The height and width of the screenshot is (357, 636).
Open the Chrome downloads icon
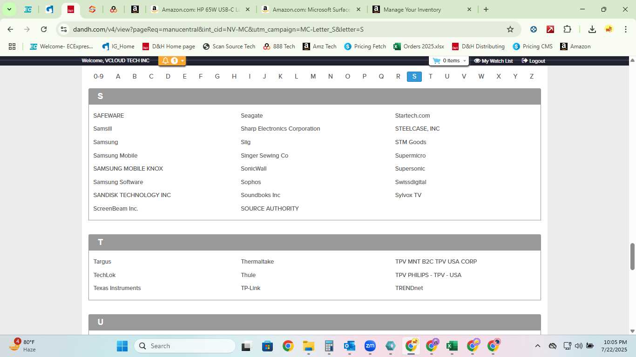[x=592, y=29]
